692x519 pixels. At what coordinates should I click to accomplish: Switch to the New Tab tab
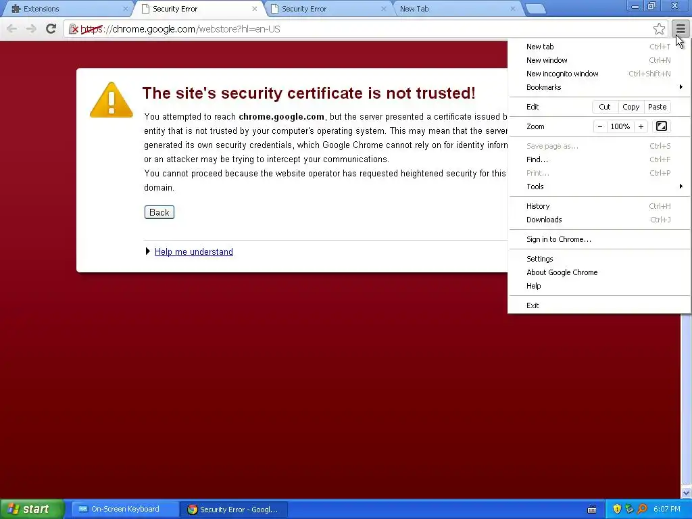457,9
